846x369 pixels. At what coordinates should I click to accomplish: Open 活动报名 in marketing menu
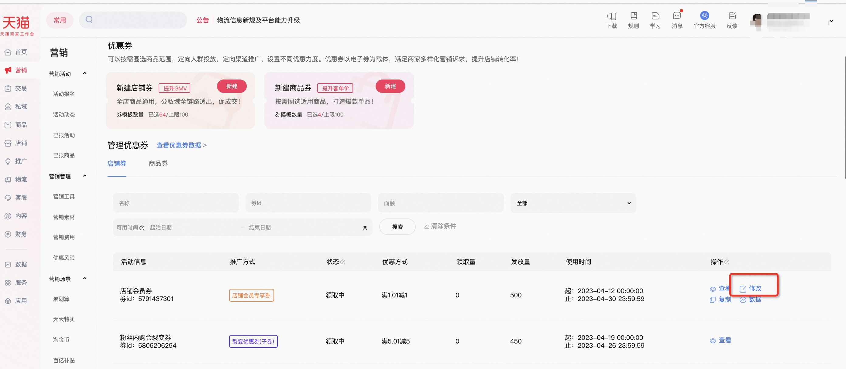tap(64, 94)
